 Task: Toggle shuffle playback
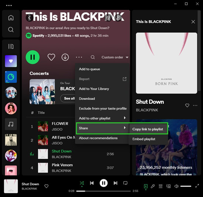point(82,183)
